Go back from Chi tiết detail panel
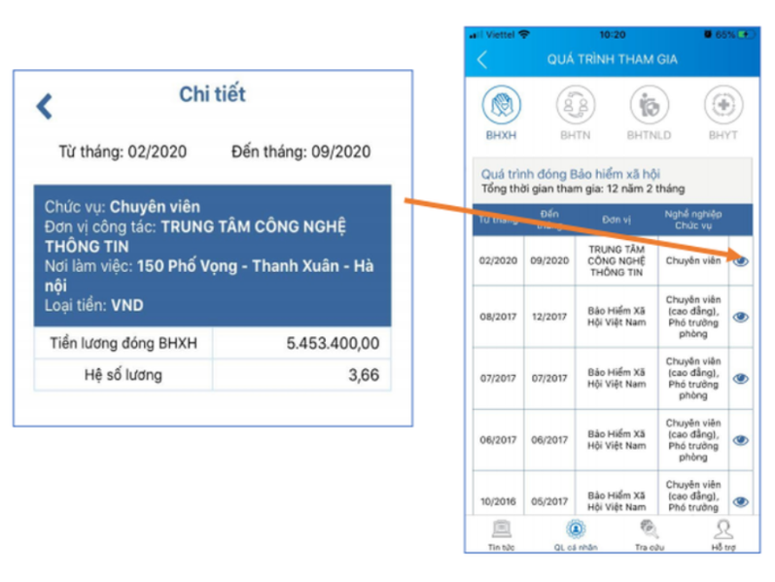This screenshot has height=582, width=775. coord(44,106)
